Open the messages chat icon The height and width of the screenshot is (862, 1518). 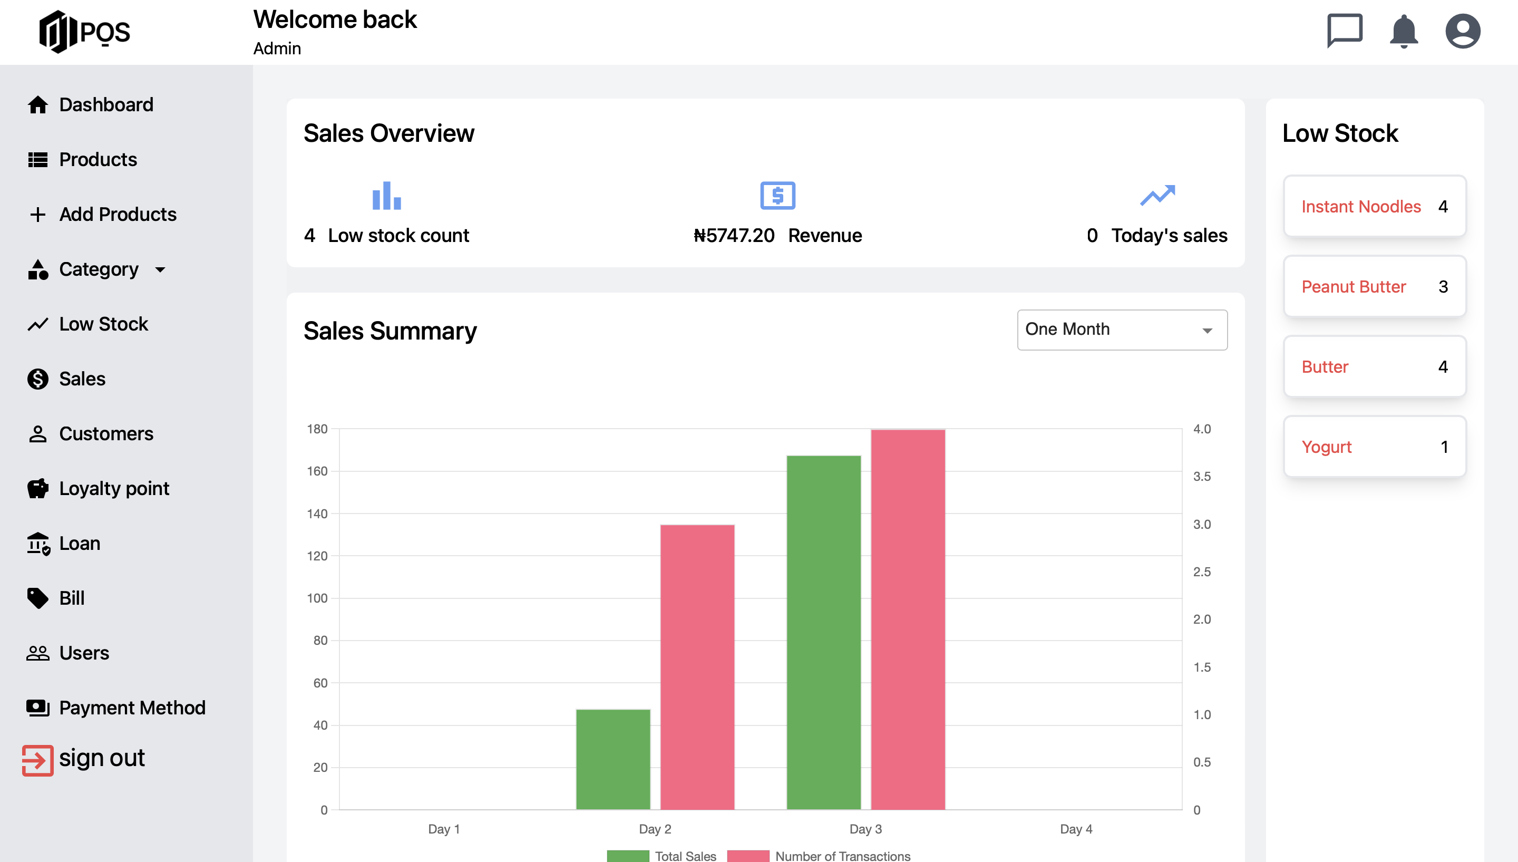coord(1345,30)
